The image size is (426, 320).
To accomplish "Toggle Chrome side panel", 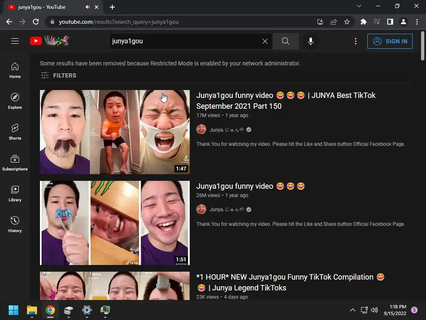I will coord(390,22).
